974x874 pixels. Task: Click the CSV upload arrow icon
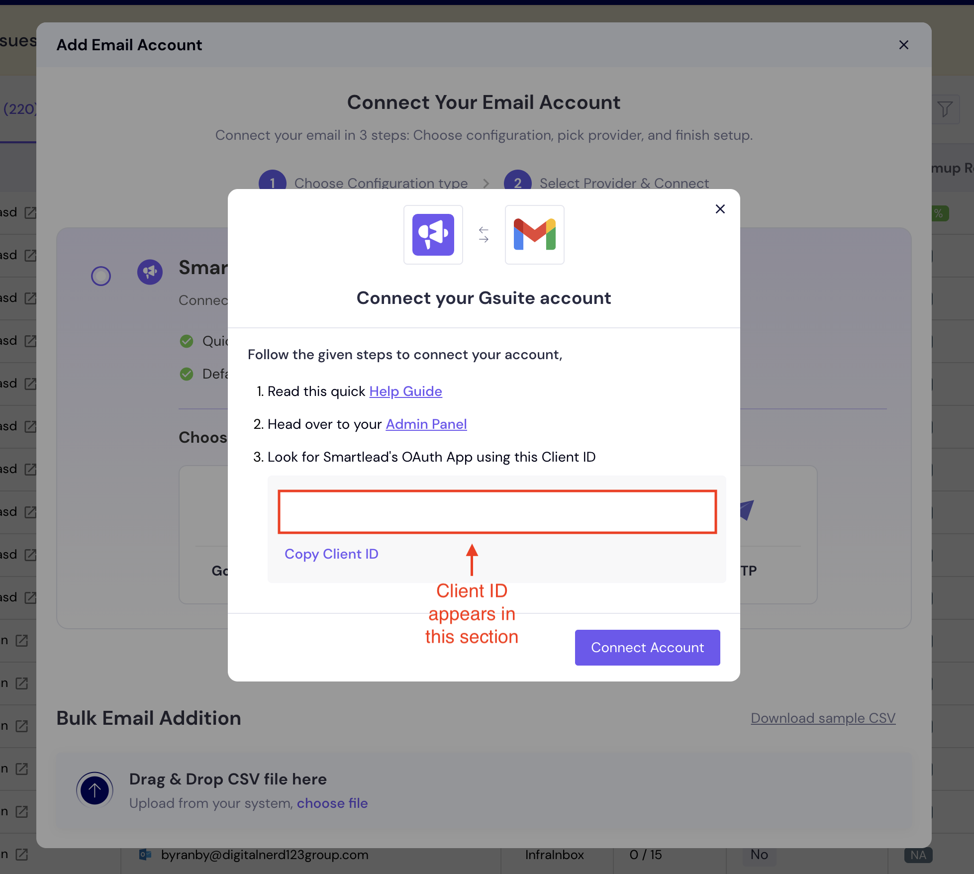click(x=95, y=789)
